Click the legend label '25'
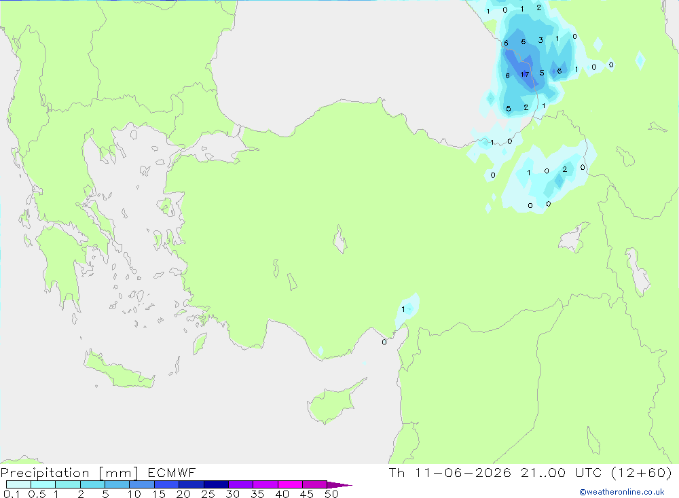The image size is (679, 498). 208,494
